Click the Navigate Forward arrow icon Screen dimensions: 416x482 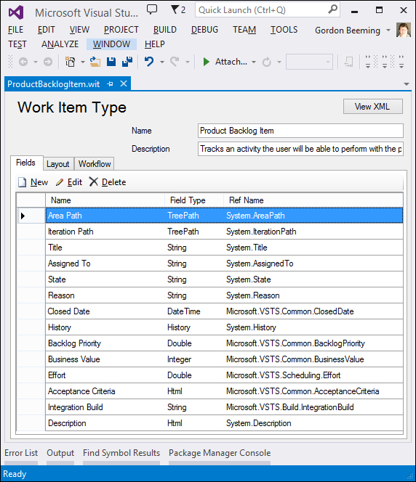tap(48, 62)
